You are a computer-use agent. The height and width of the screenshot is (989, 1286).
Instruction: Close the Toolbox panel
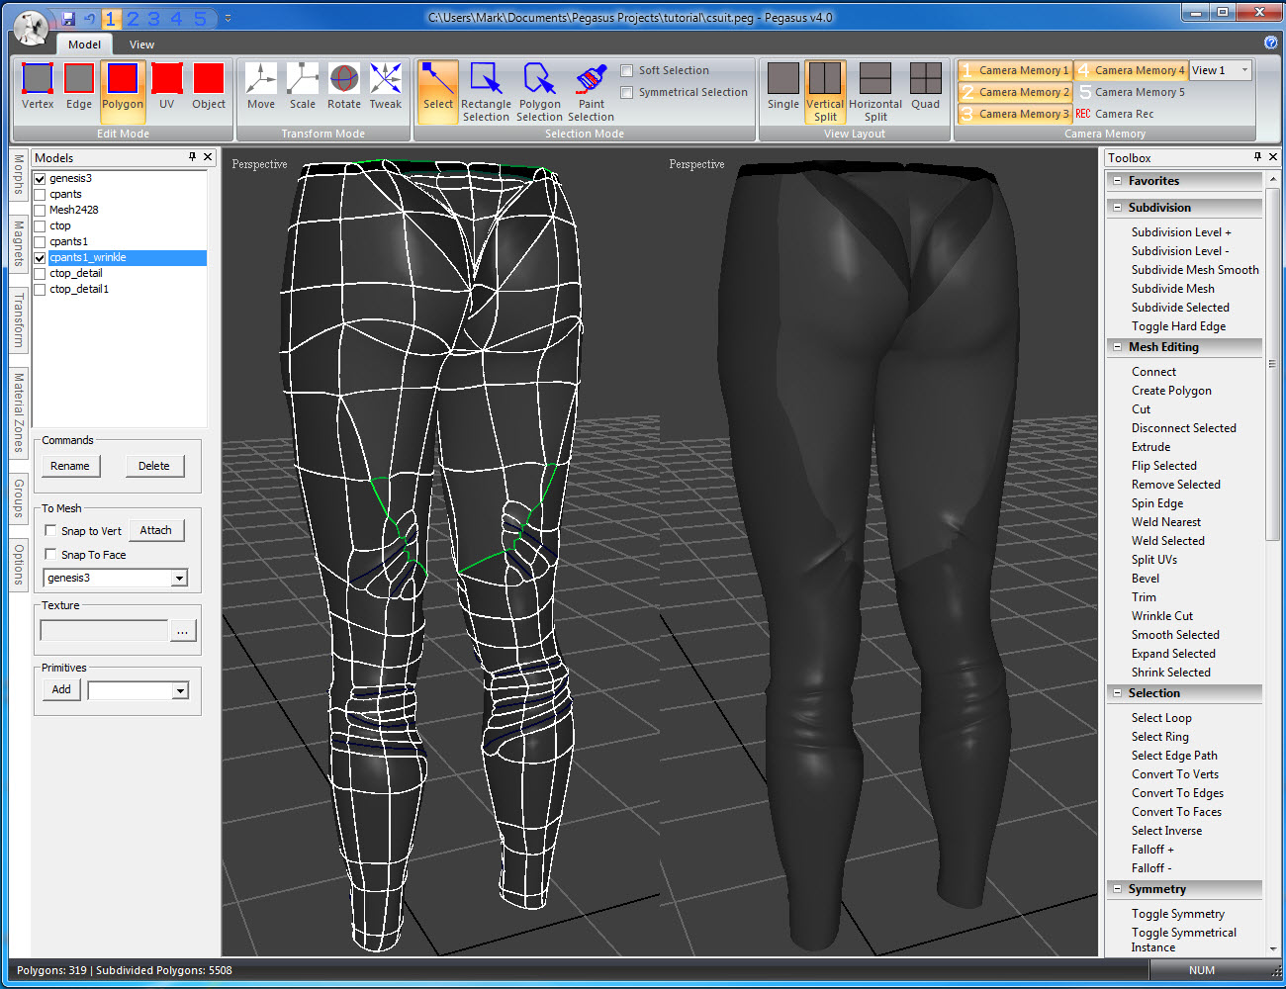1272,156
